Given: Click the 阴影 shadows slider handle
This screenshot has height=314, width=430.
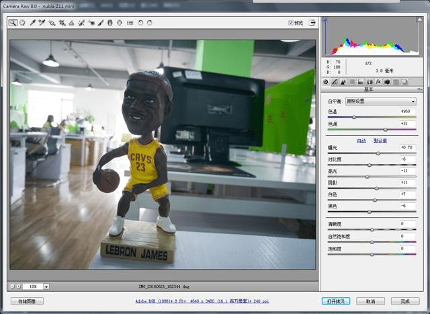Looking at the screenshot, I should tap(376, 188).
